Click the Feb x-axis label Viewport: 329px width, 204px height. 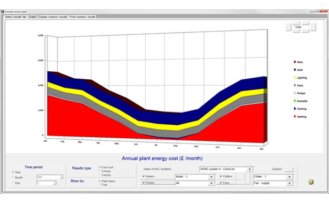click(63, 142)
